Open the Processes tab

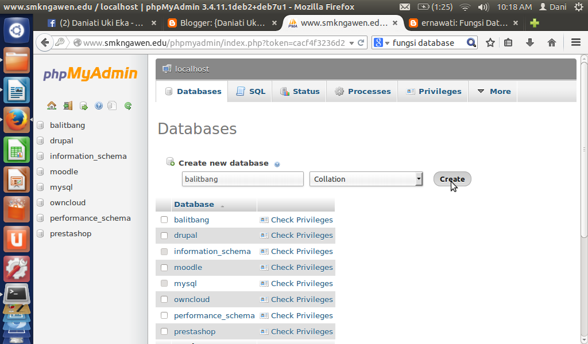(362, 91)
